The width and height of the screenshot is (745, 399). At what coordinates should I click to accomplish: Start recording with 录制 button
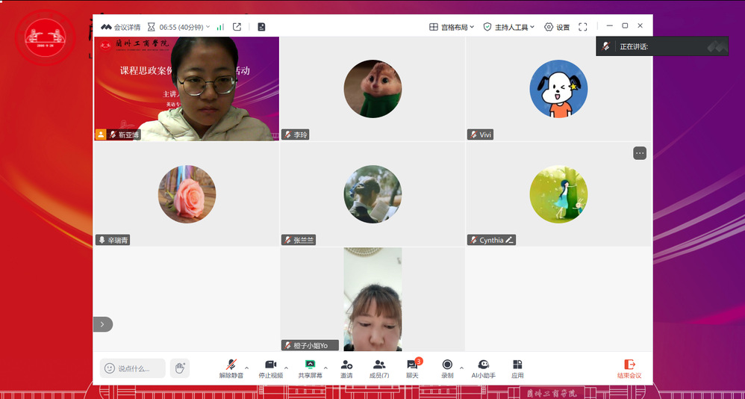(x=447, y=368)
